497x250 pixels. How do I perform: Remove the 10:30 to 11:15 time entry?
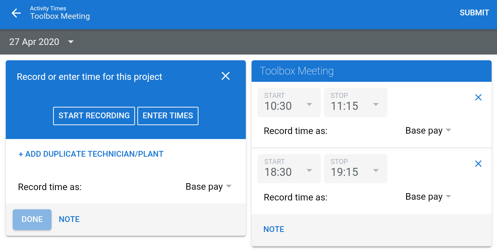pos(478,98)
